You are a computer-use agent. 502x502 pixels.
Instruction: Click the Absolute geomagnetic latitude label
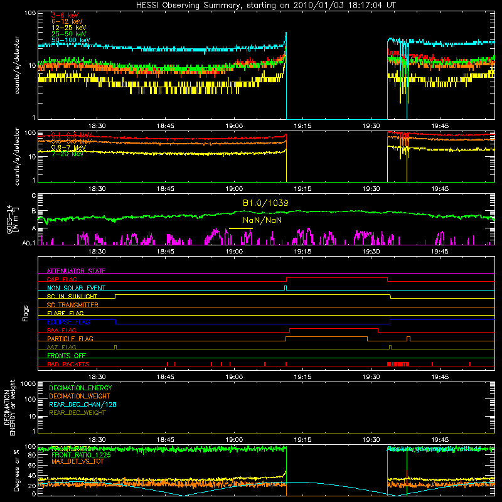click(434, 449)
